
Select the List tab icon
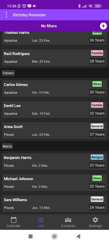click(41, 220)
